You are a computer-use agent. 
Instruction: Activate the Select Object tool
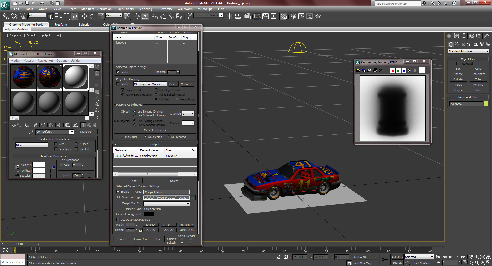click(50, 16)
